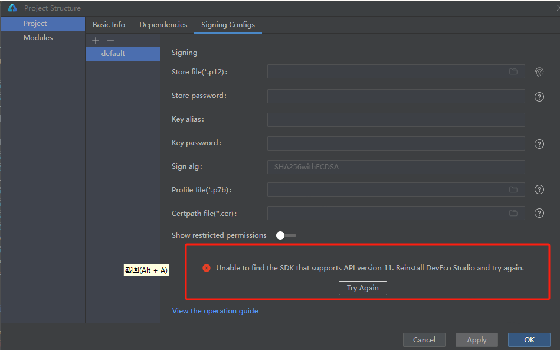Browse for Store file folder icon
The height and width of the screenshot is (350, 560).
click(513, 71)
